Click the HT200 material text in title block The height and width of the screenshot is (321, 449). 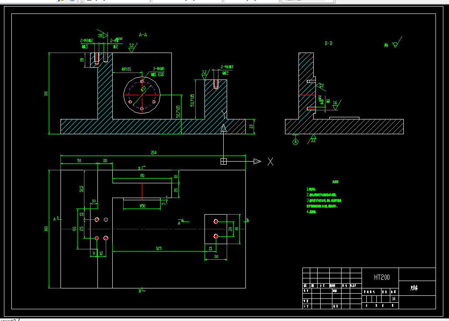(x=382, y=277)
